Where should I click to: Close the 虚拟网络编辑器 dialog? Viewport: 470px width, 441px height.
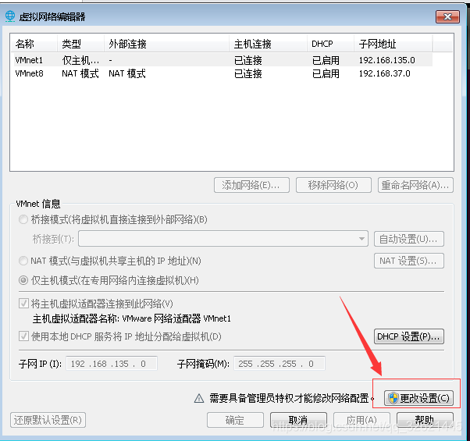447,16
